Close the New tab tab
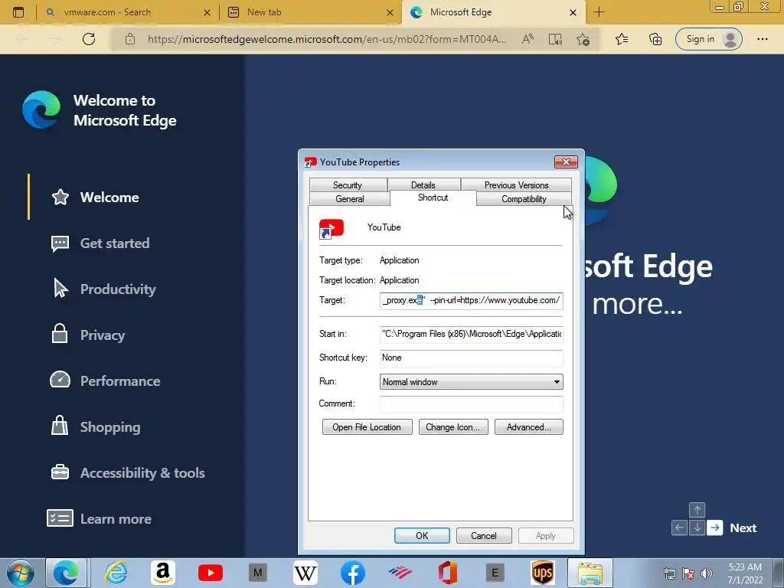The width and height of the screenshot is (784, 588). [x=390, y=12]
